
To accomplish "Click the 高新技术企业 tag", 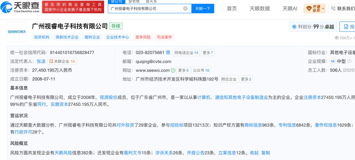I will click(x=67, y=37).
